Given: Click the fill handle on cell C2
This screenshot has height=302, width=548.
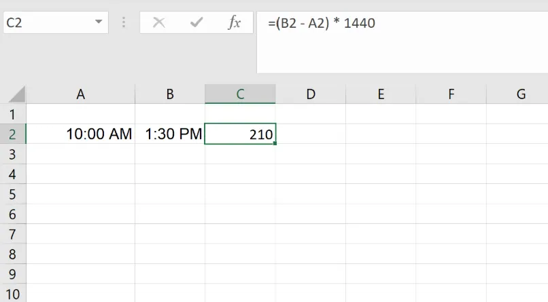Looking at the screenshot, I should [275, 144].
